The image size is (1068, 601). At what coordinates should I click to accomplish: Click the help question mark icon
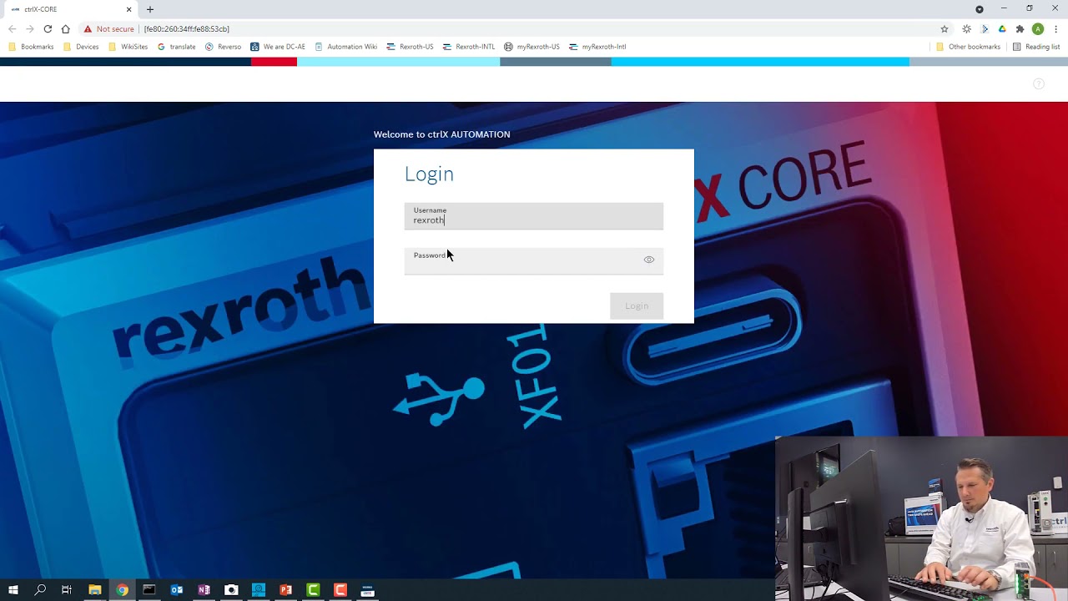click(1039, 83)
